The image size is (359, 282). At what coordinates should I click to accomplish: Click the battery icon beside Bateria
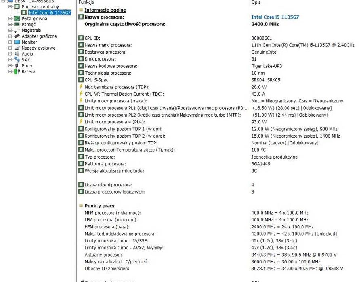coord(17,71)
